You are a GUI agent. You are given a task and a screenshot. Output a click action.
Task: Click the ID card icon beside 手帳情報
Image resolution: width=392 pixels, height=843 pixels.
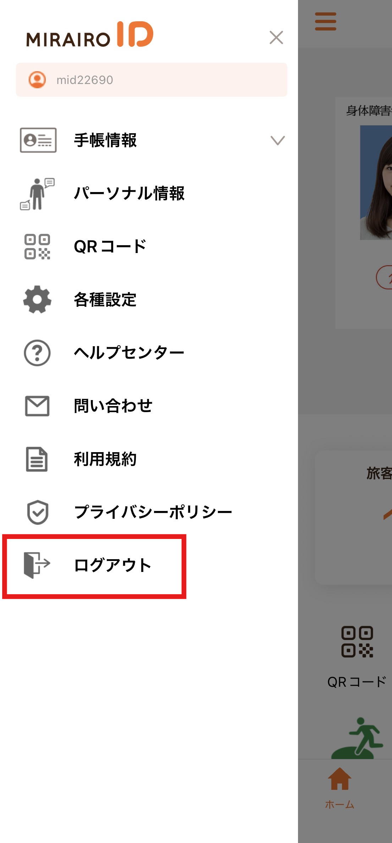38,140
